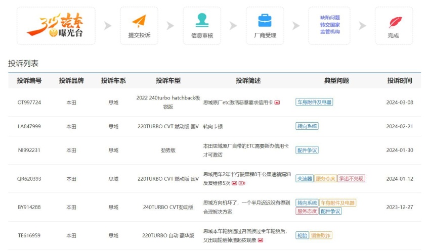Click the paper plane 提交投诉 icon
Screen dimensions: 431x251
click(139, 21)
